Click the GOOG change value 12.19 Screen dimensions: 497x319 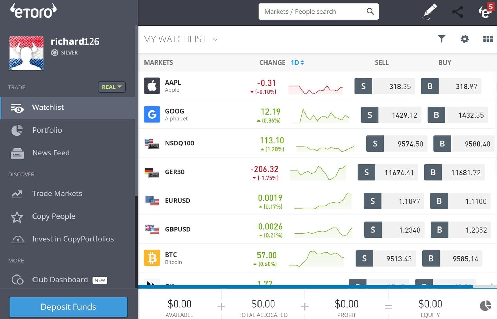pos(270,112)
